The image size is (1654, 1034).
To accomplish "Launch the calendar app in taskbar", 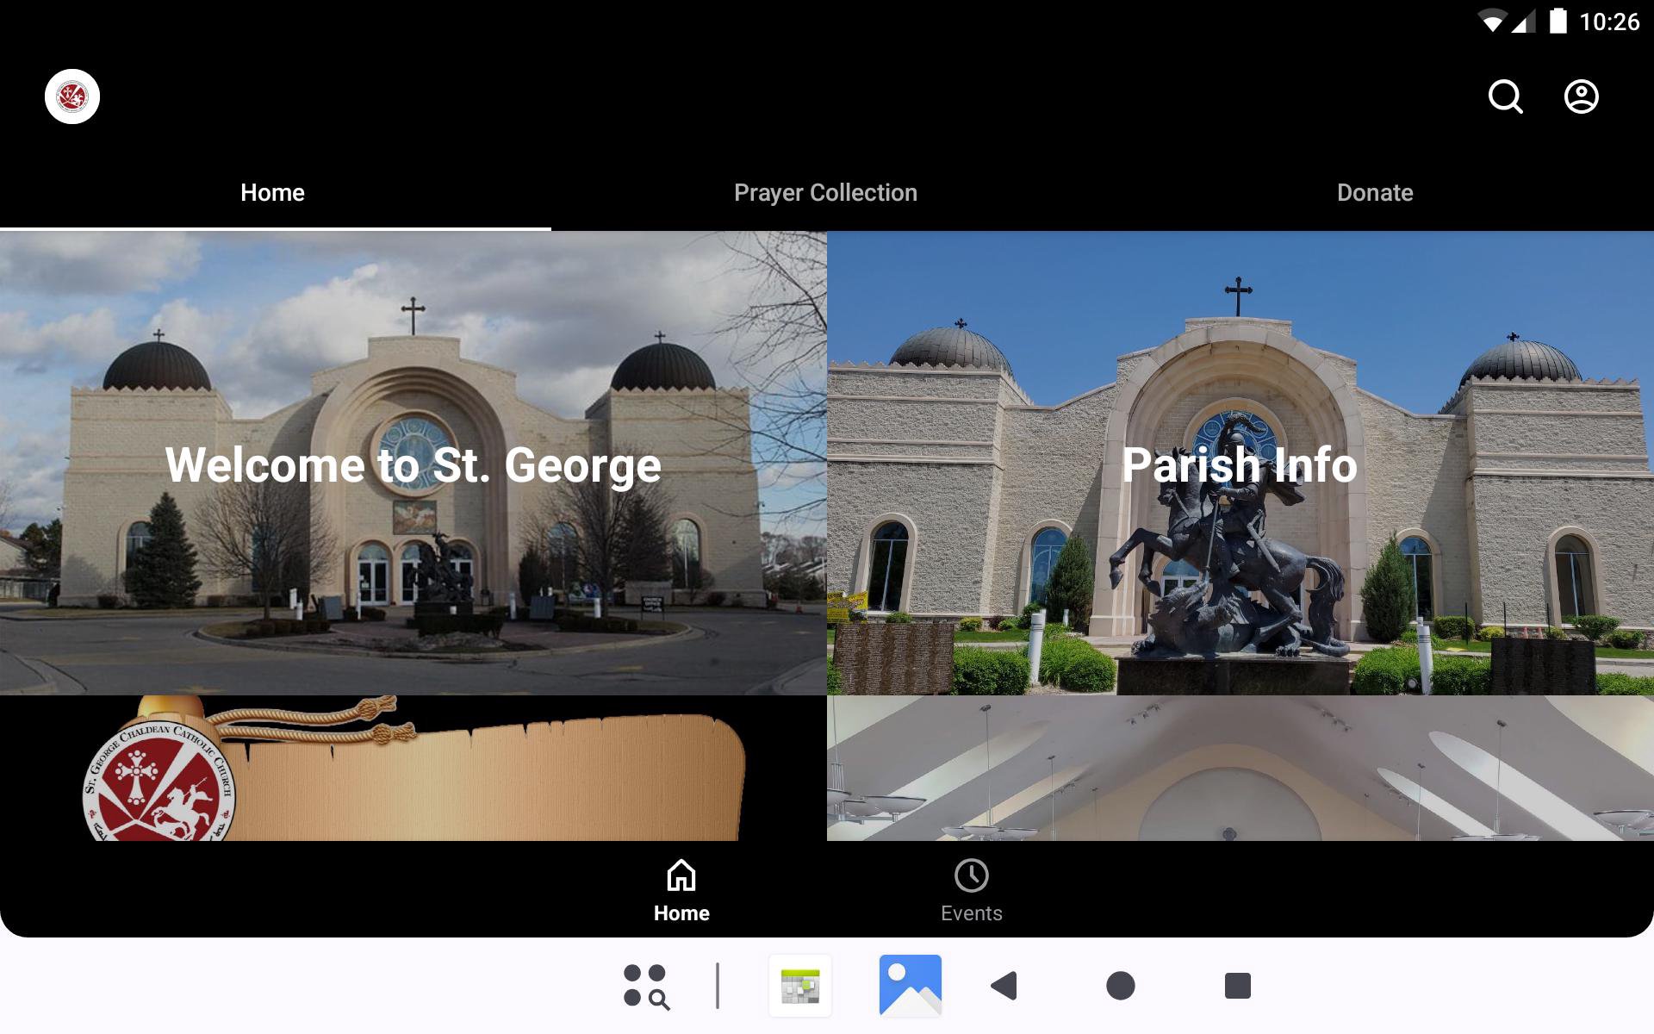I will [799, 986].
